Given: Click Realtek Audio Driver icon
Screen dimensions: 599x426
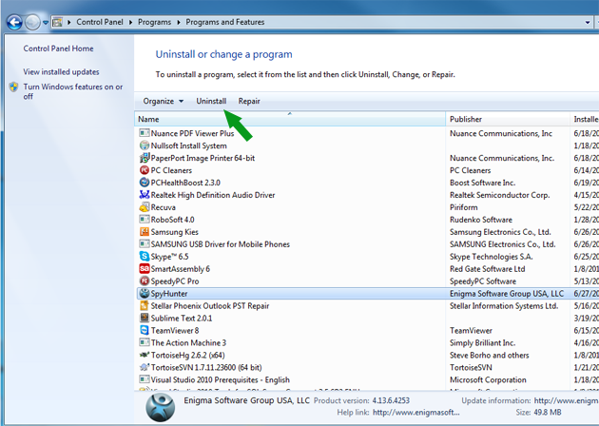Looking at the screenshot, I should click(145, 195).
